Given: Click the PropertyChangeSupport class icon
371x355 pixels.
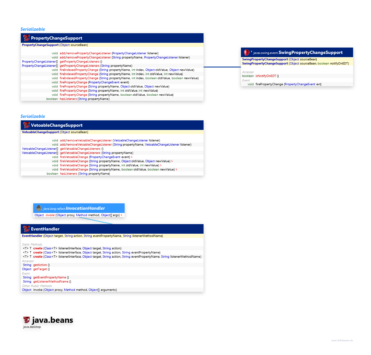Looking at the screenshot, I should [x=27, y=38].
